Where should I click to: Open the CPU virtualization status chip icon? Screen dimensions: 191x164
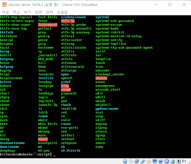point(167,161)
